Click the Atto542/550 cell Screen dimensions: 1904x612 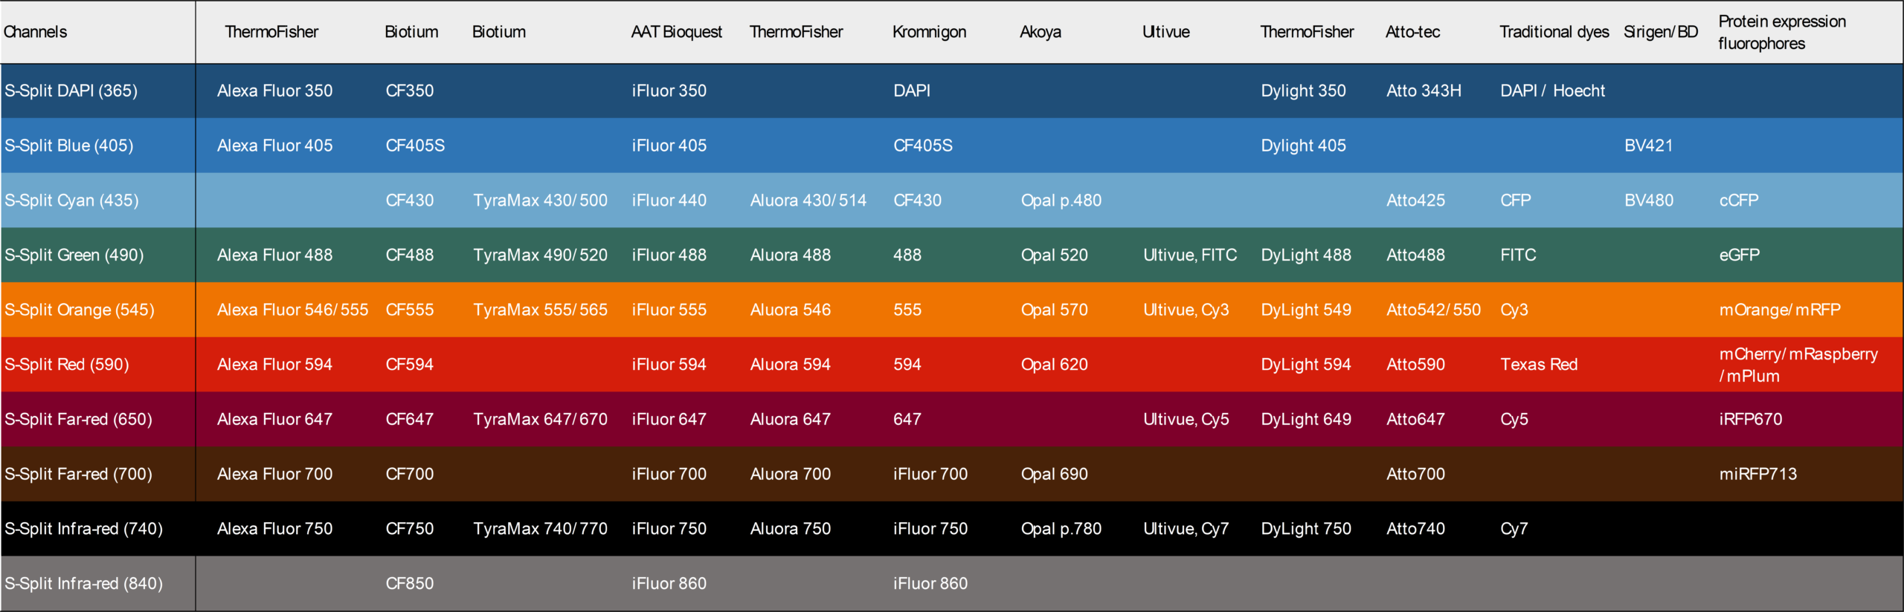pos(1433,310)
